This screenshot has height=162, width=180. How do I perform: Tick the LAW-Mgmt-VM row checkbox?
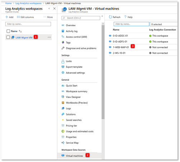pyautogui.click(x=8, y=37)
